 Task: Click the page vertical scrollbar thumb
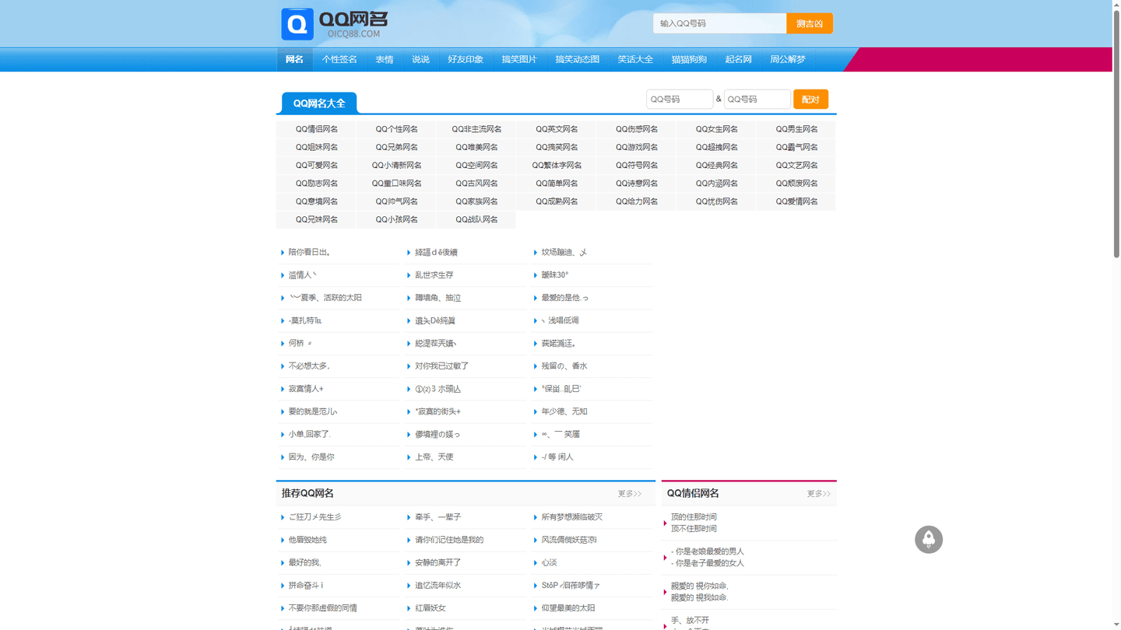(1116, 132)
